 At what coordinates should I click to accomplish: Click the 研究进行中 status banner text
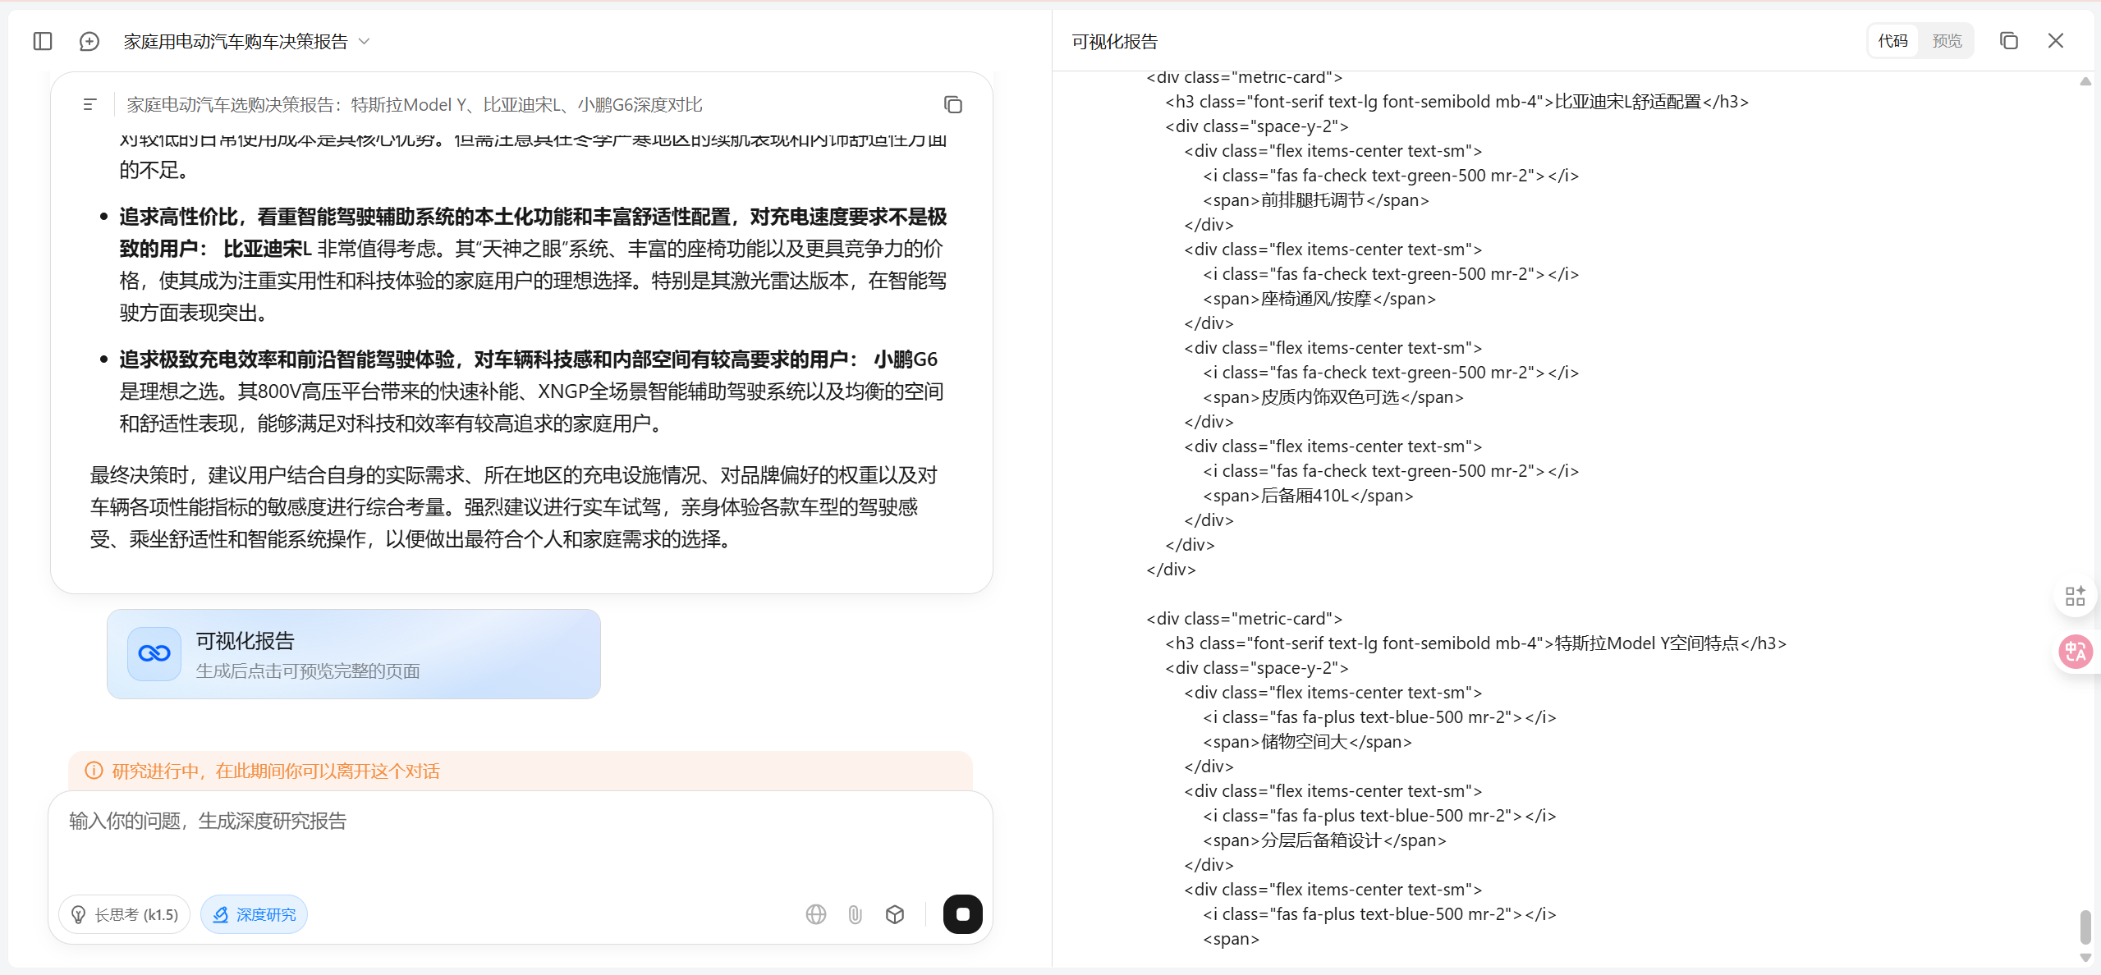276,771
